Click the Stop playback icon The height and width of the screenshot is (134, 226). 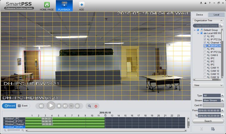tap(59, 106)
